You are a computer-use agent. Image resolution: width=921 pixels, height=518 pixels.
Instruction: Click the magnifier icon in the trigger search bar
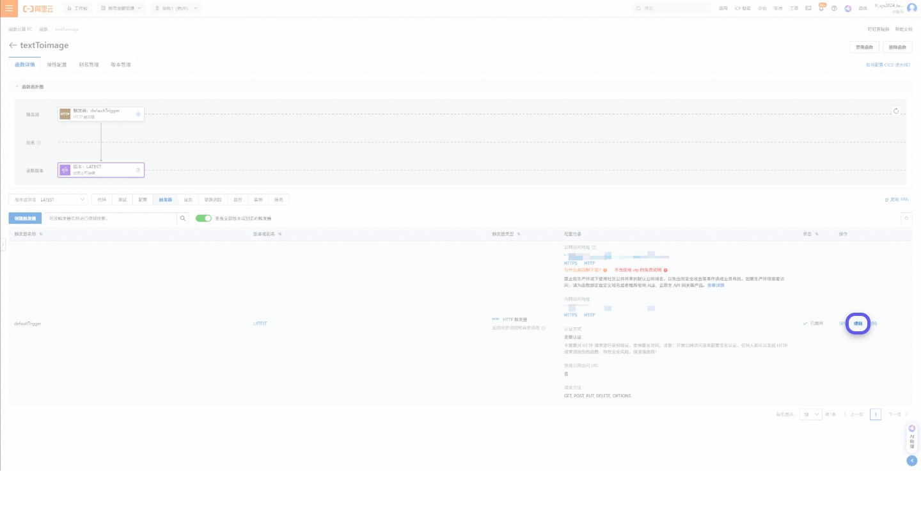(183, 218)
